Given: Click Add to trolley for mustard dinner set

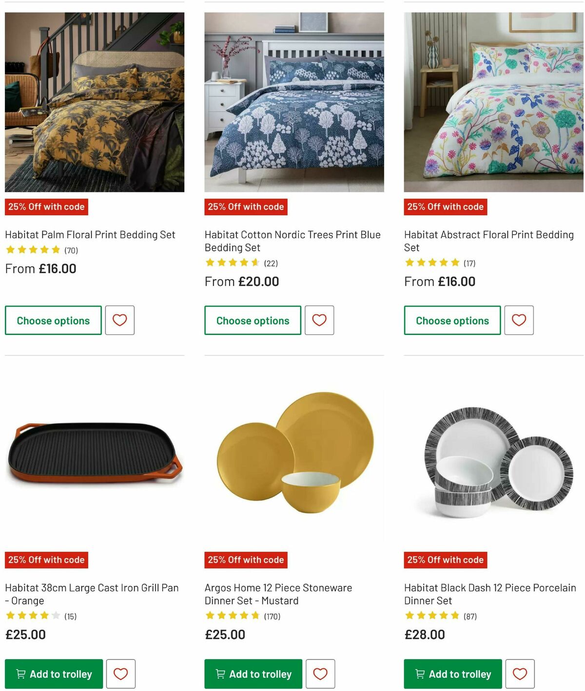Looking at the screenshot, I should (x=253, y=673).
